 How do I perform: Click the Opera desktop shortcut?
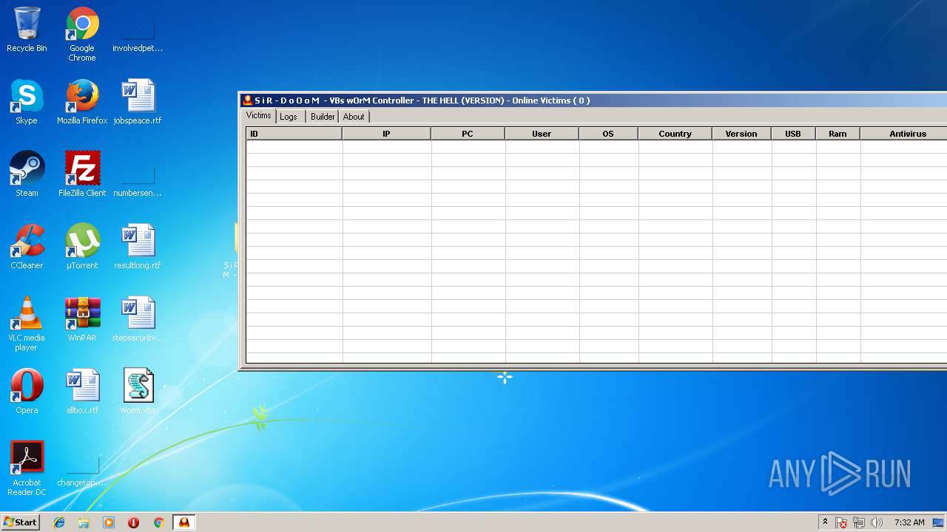point(27,392)
